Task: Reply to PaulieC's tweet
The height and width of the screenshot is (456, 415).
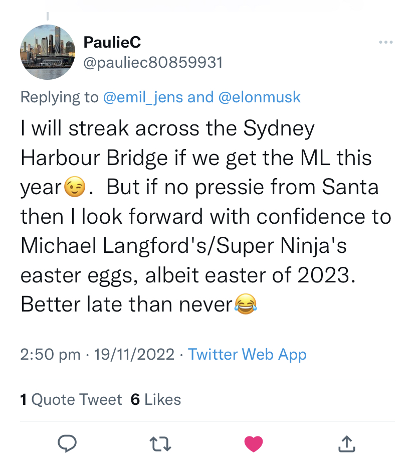Action: tap(67, 442)
